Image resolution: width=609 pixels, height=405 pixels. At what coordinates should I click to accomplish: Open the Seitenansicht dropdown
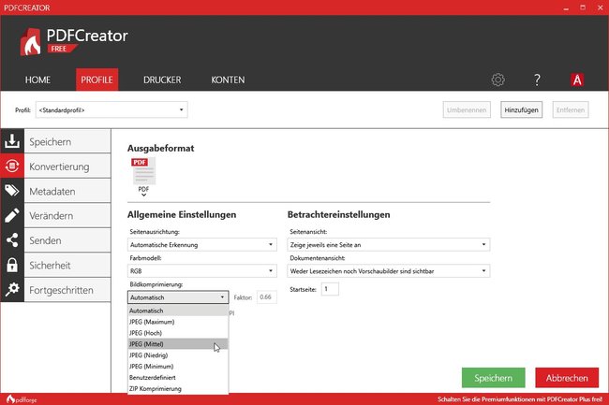pos(389,244)
